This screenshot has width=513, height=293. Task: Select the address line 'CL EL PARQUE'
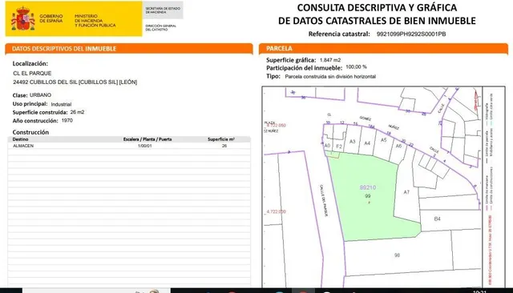point(32,73)
